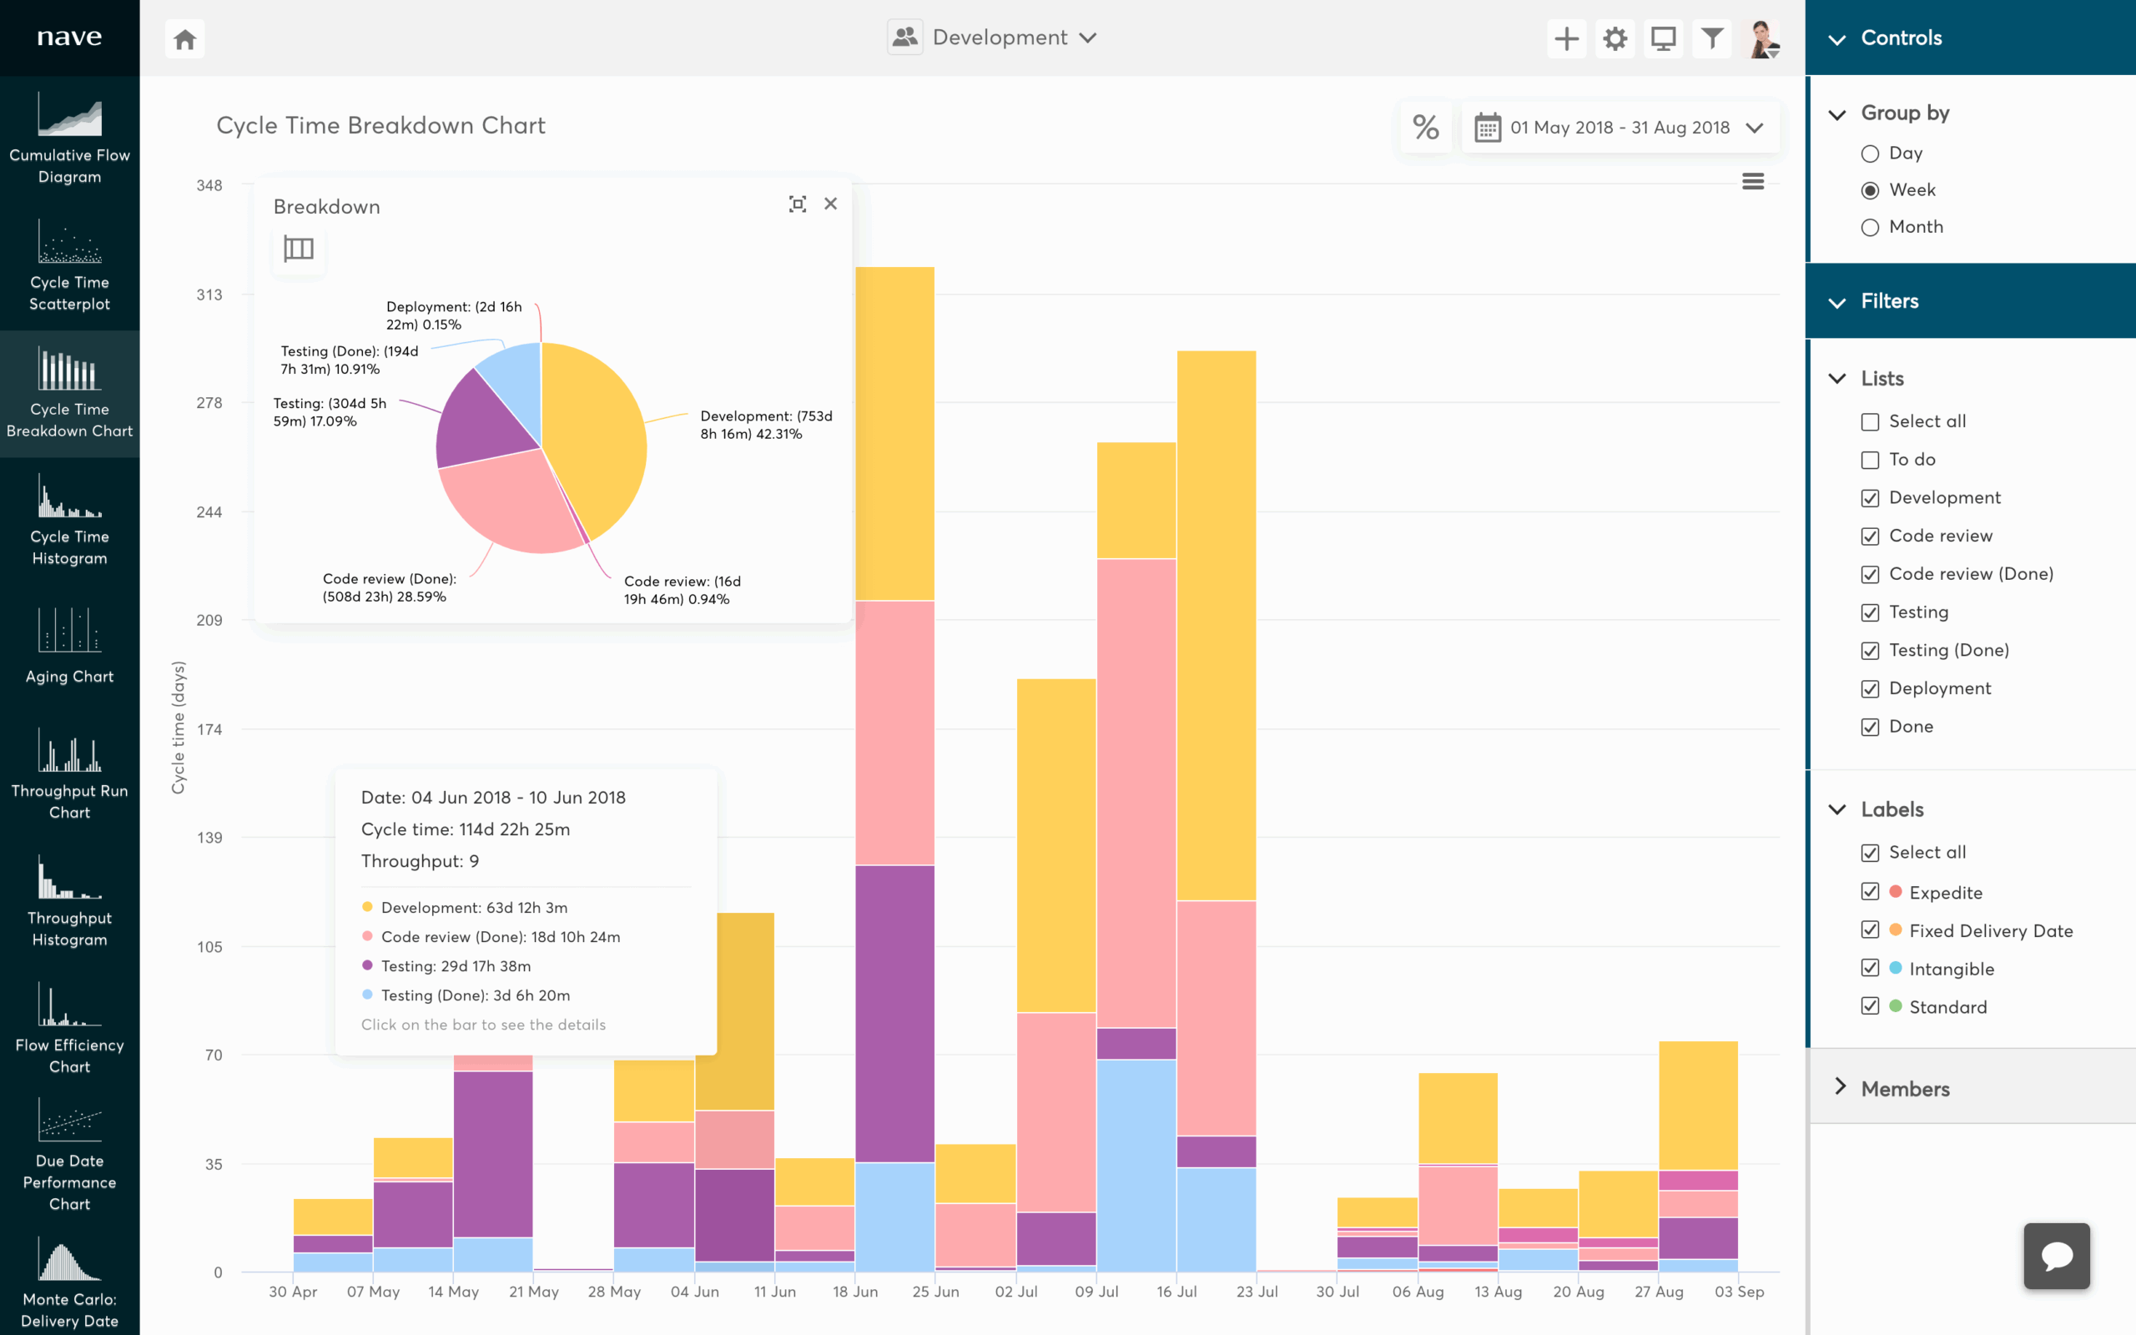Select Month group by radio option
Image resolution: width=2136 pixels, height=1335 pixels.
click(1870, 228)
